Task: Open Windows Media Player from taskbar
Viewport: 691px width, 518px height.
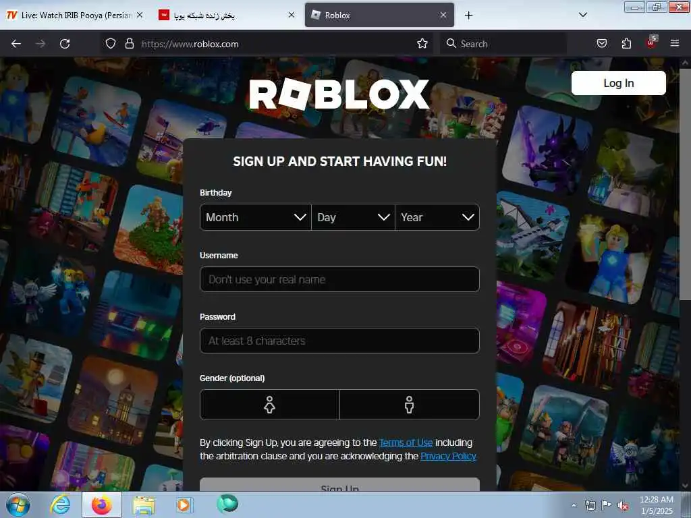Action: tap(184, 505)
